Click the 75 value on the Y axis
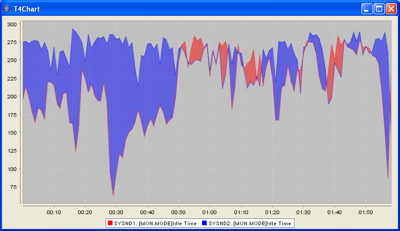Image resolution: width=400 pixels, height=231 pixels. point(13,187)
